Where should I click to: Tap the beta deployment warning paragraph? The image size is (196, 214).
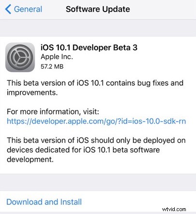tap(96, 150)
